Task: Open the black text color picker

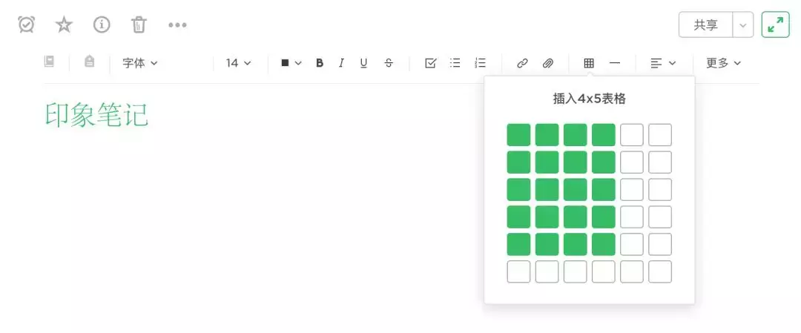Action: tap(291, 63)
